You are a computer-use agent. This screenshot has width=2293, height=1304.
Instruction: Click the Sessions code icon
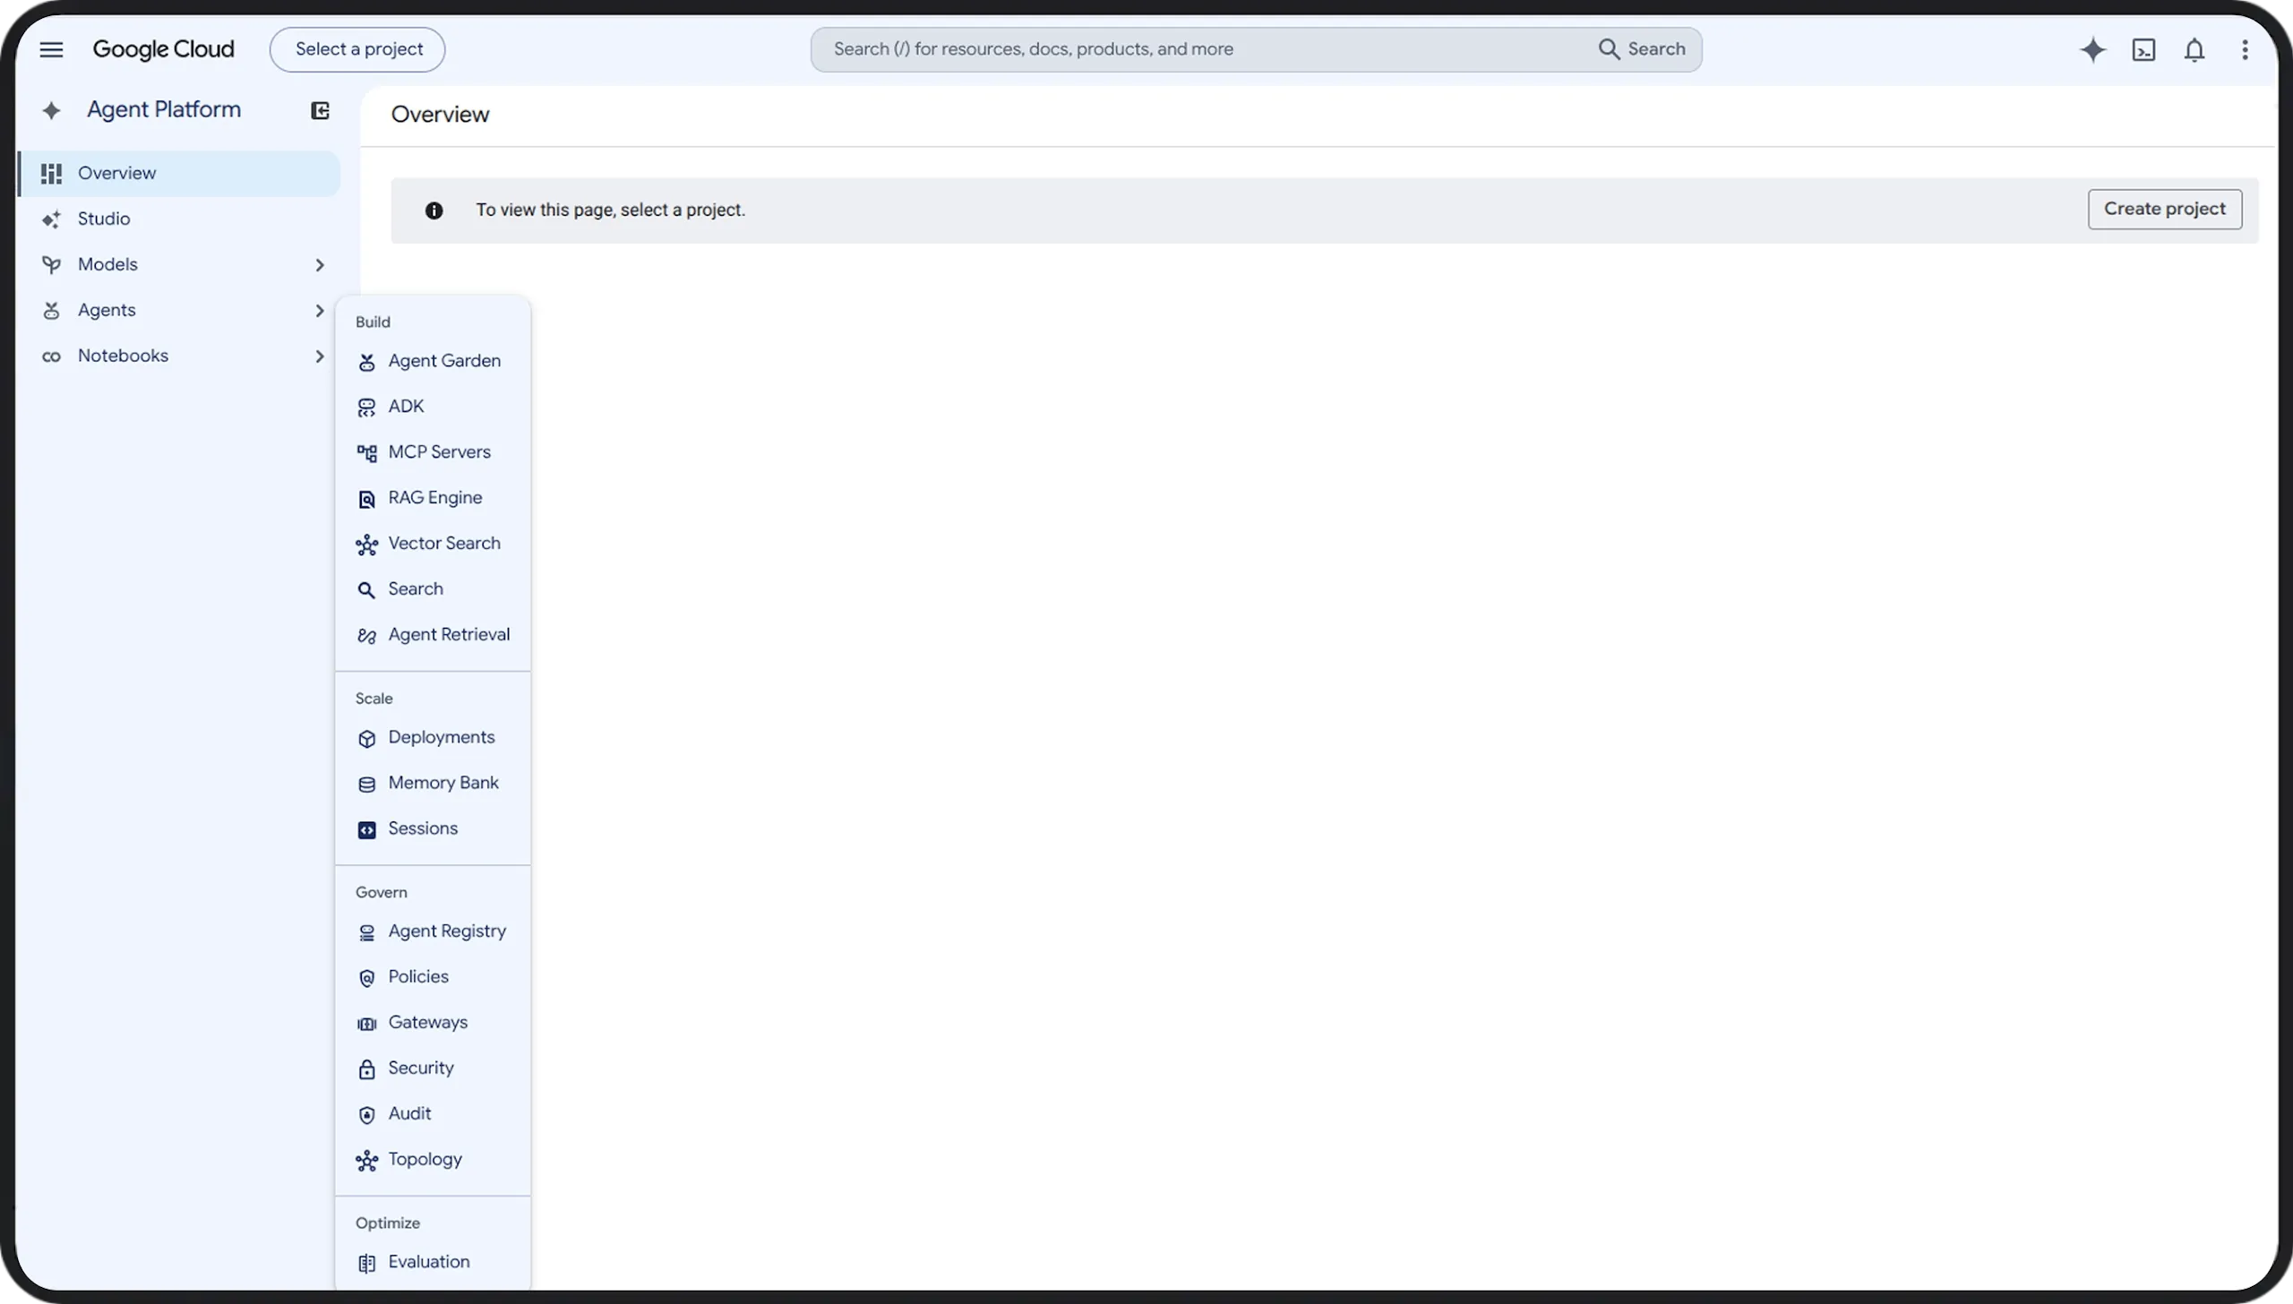(x=366, y=830)
